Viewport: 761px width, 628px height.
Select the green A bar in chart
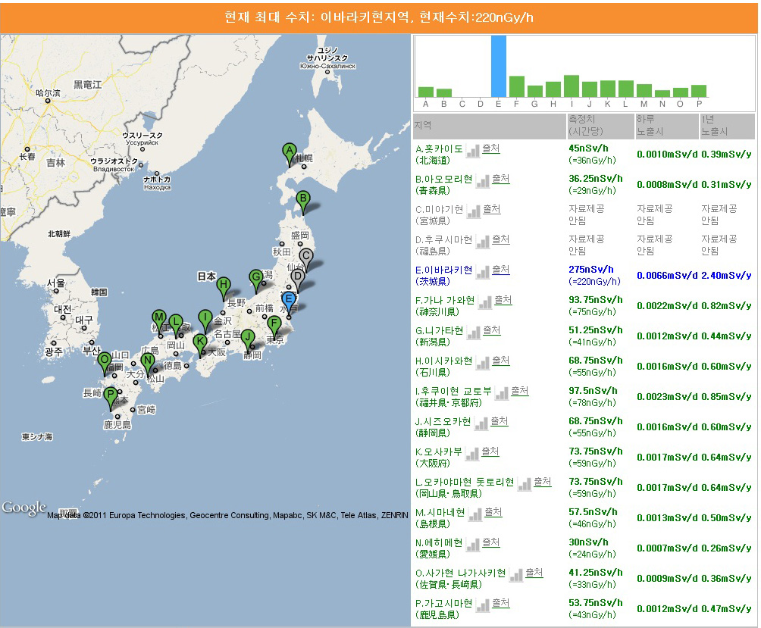(x=426, y=92)
